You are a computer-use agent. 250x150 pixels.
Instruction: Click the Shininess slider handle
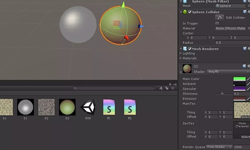point(222,94)
